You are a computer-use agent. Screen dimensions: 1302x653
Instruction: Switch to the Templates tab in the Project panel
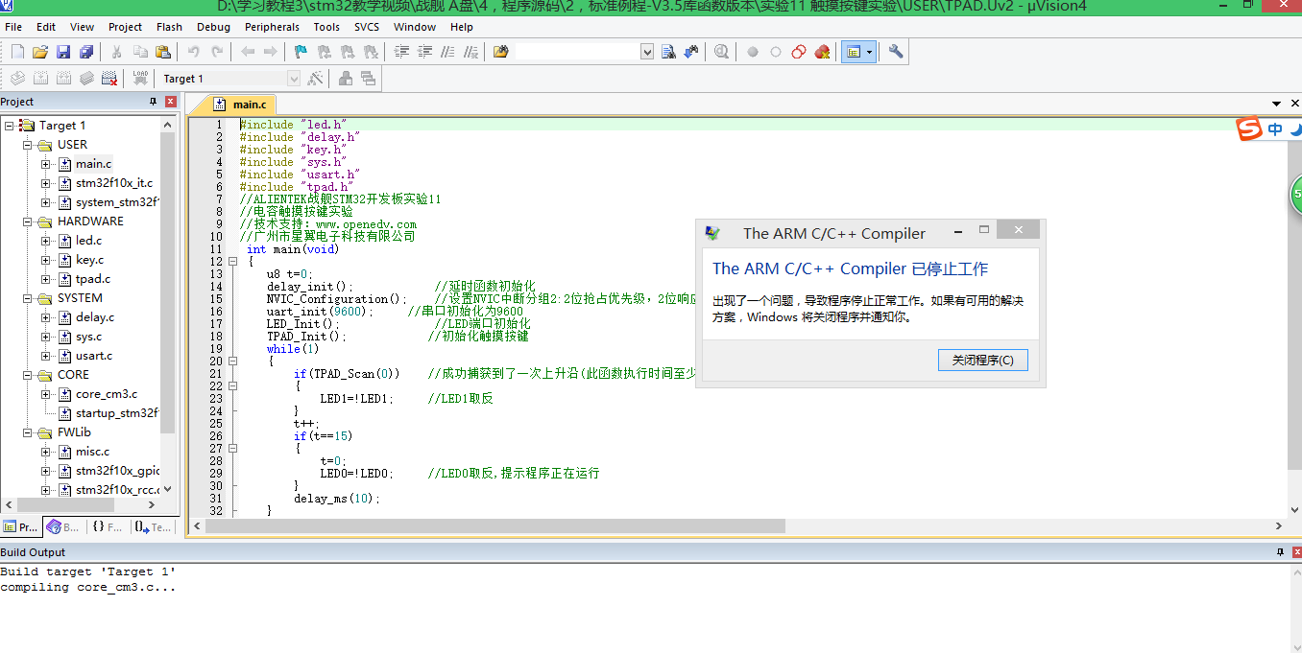pyautogui.click(x=152, y=527)
